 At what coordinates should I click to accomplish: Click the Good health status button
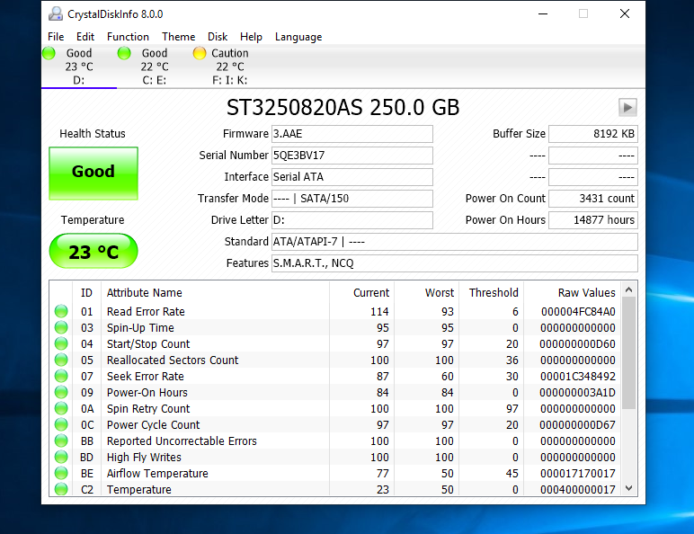pyautogui.click(x=93, y=174)
